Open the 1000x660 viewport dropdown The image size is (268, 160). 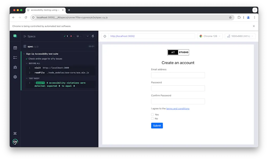[240, 36]
